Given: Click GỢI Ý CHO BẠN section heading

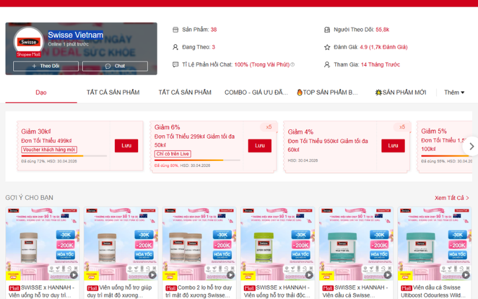Looking at the screenshot, I should point(29,198).
